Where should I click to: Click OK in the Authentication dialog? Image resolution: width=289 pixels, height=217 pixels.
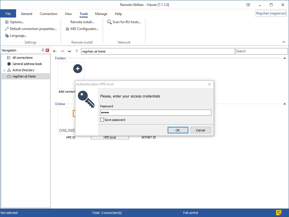coord(178,130)
